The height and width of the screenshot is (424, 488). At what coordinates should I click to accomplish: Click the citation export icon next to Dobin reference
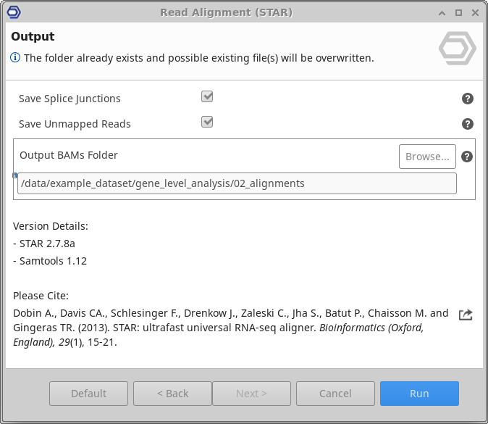tap(466, 315)
